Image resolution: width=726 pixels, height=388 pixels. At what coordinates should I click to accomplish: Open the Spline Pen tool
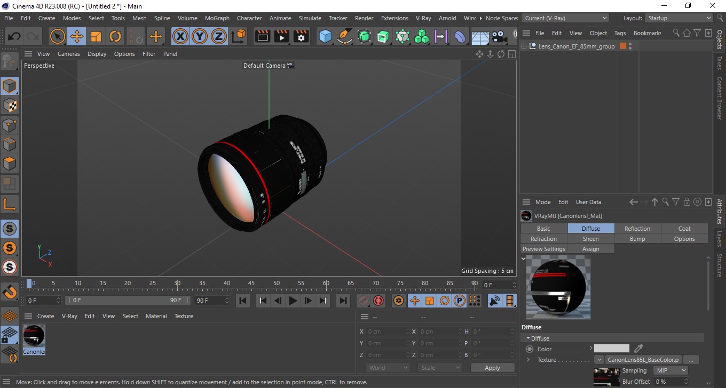345,36
